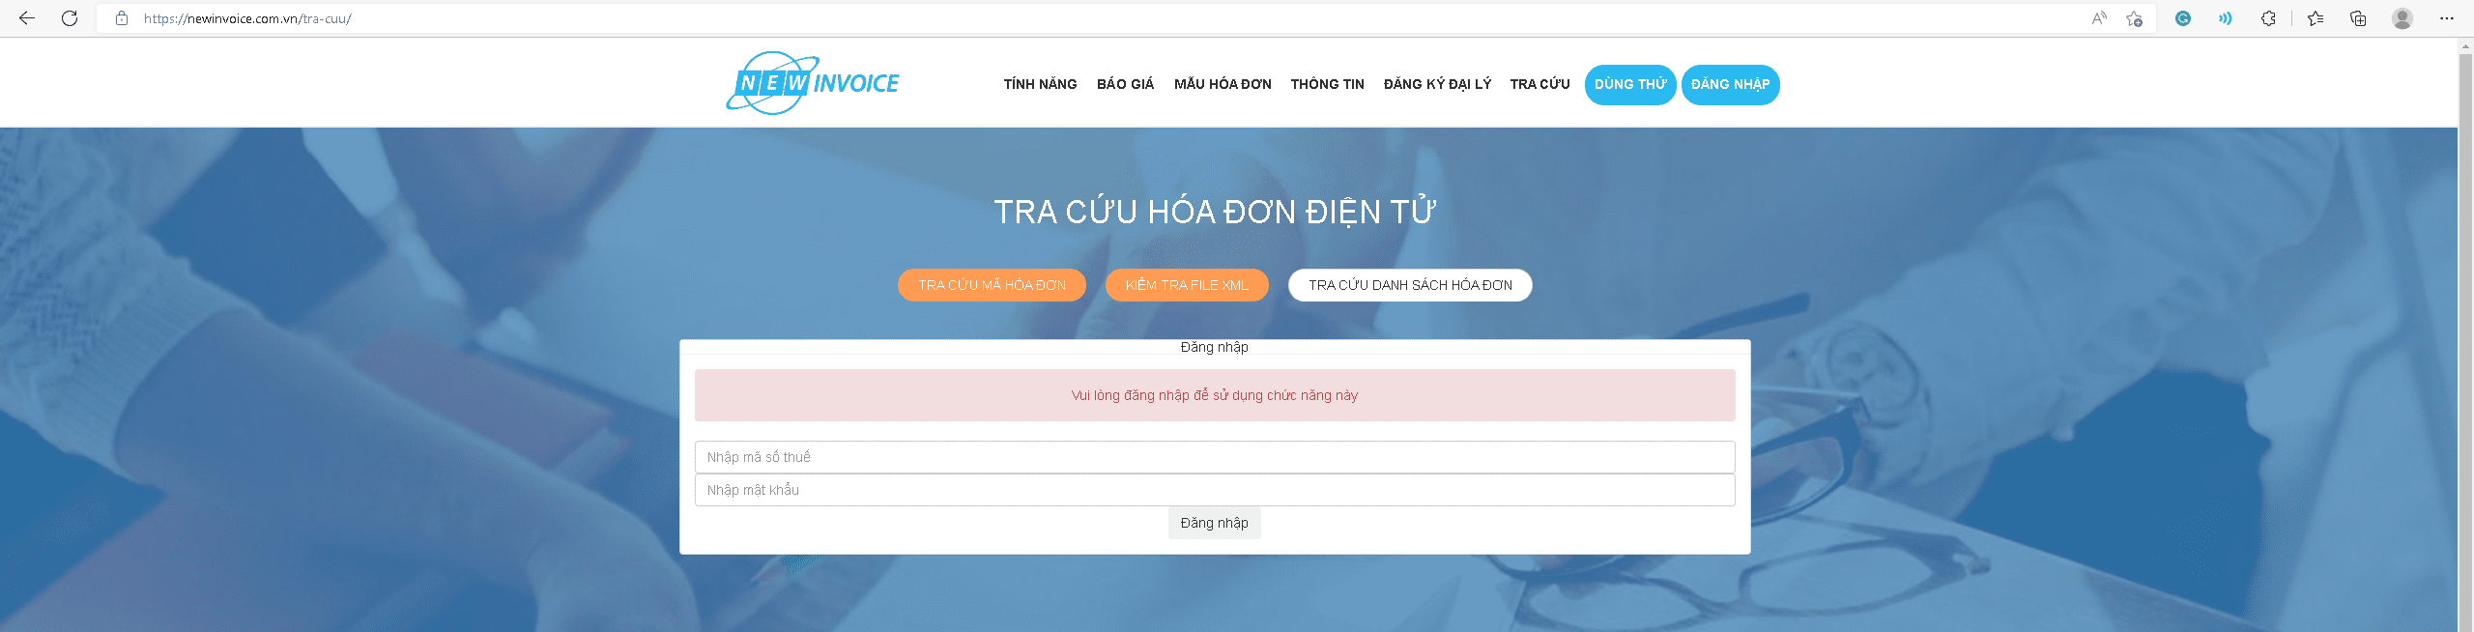
Task: Click the TRA CỨU HÓA ĐƠN ĐIỆN TỬ heading
Action: click(1215, 211)
